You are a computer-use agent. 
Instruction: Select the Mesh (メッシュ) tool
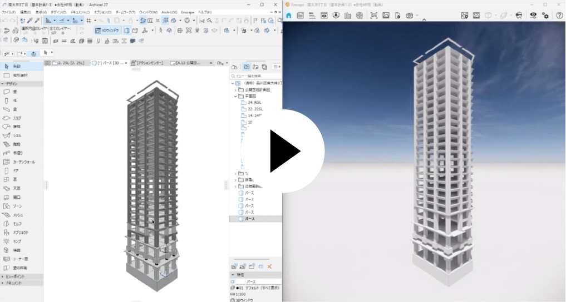(17, 215)
